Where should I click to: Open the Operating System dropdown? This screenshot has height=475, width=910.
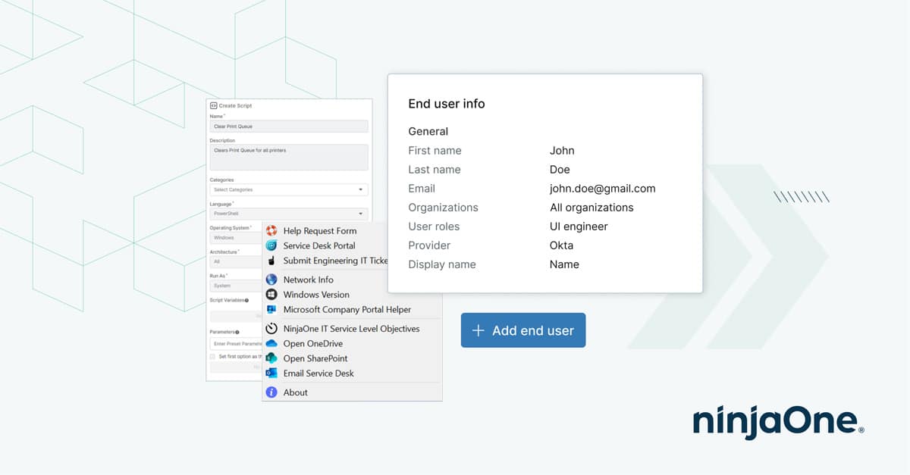click(x=235, y=238)
